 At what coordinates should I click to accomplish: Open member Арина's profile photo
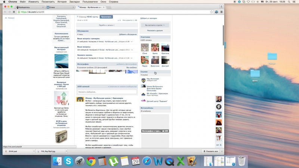tap(155, 47)
